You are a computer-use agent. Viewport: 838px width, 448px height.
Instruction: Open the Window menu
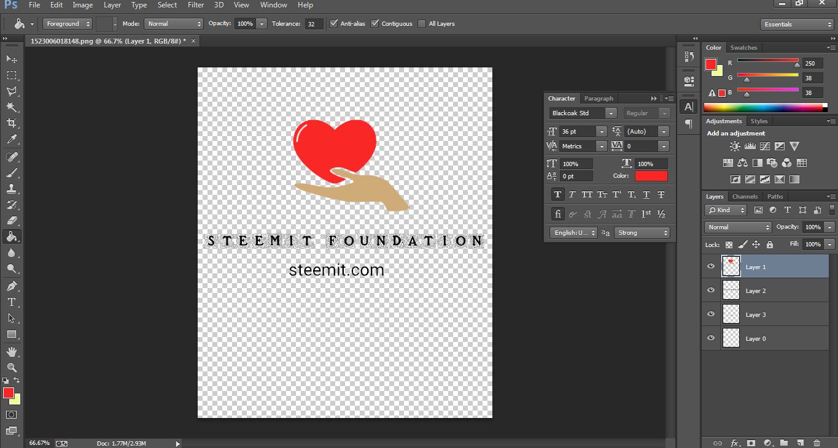point(273,5)
